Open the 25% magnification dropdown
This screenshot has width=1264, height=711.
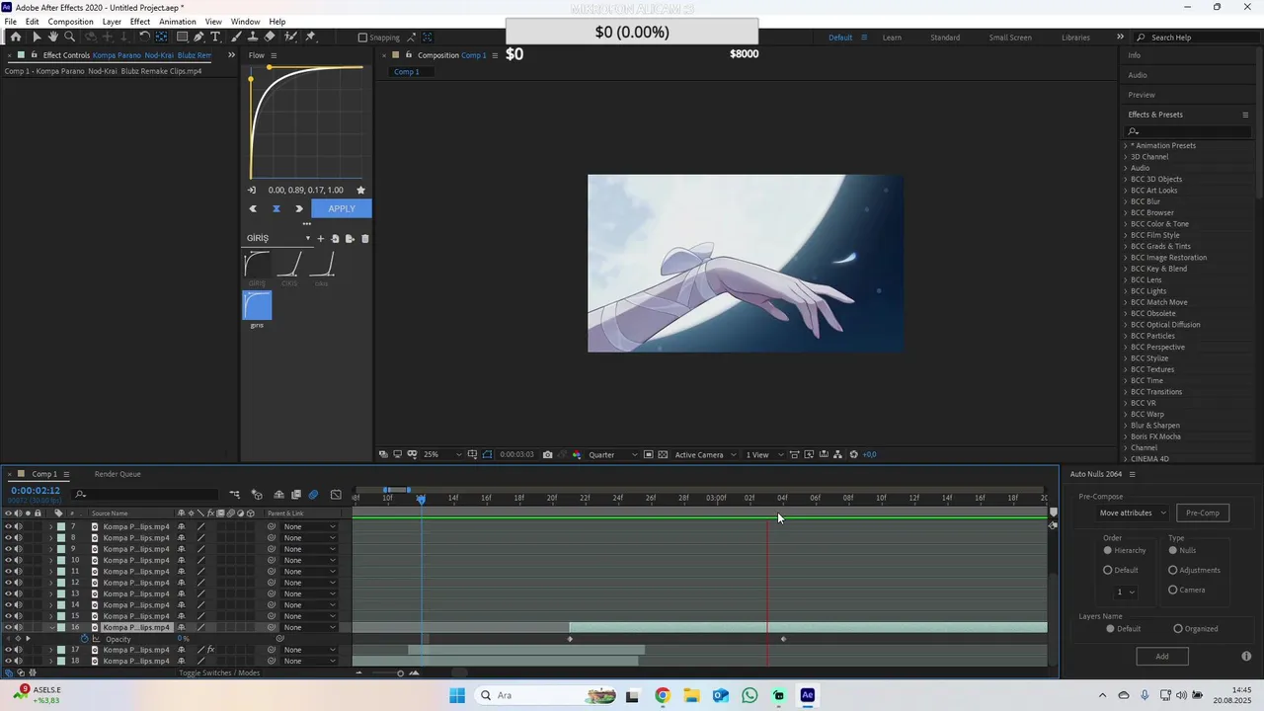442,454
